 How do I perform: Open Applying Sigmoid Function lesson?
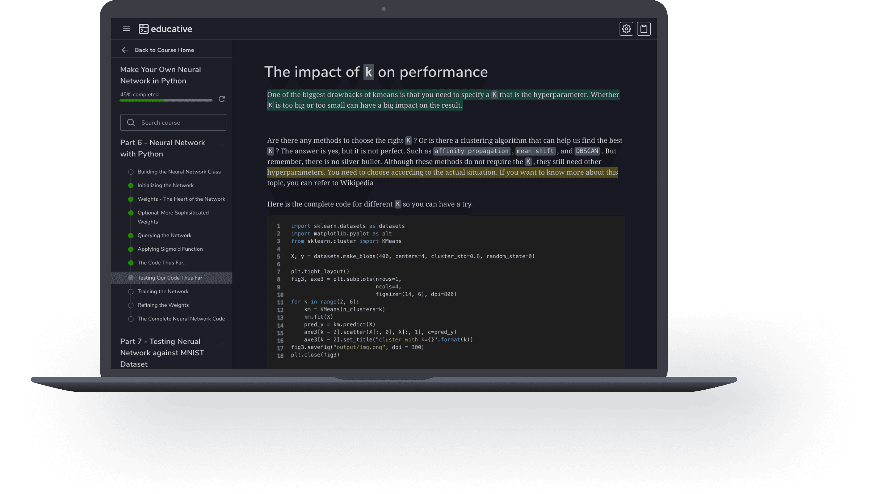pyautogui.click(x=170, y=249)
